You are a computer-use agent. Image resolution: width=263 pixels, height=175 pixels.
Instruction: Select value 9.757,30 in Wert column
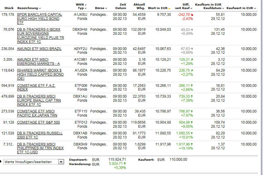click(164, 15)
